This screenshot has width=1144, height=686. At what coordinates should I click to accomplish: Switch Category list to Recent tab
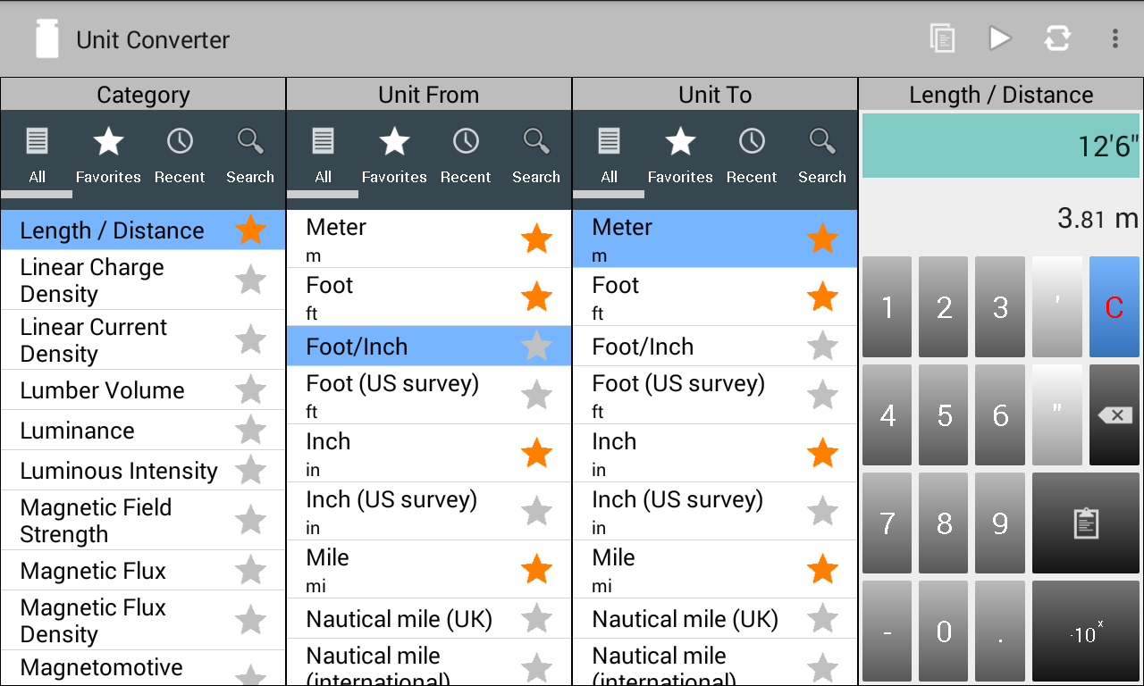coord(180,155)
